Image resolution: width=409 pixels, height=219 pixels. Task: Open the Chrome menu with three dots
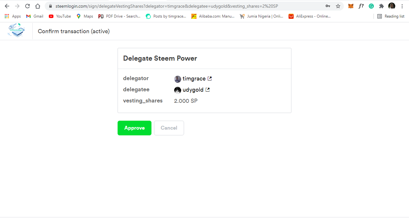(x=402, y=6)
